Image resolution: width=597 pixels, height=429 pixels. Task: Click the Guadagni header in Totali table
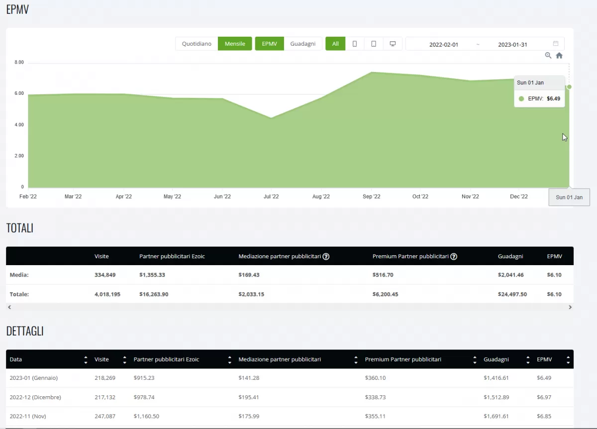click(510, 257)
